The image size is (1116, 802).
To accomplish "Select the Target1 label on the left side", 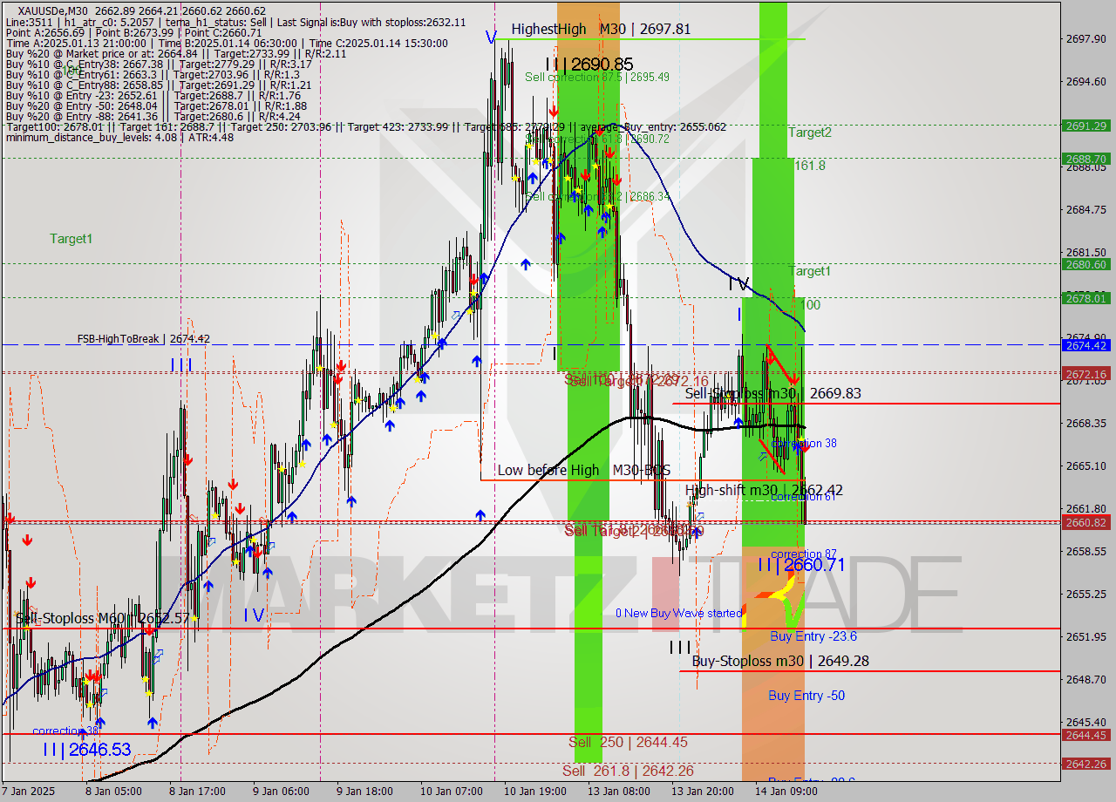I will pos(71,238).
